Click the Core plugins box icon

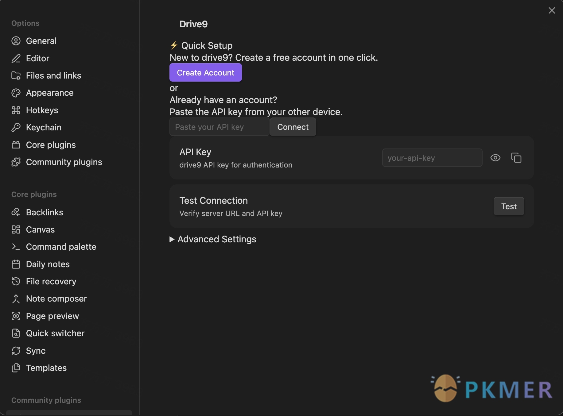(x=16, y=145)
